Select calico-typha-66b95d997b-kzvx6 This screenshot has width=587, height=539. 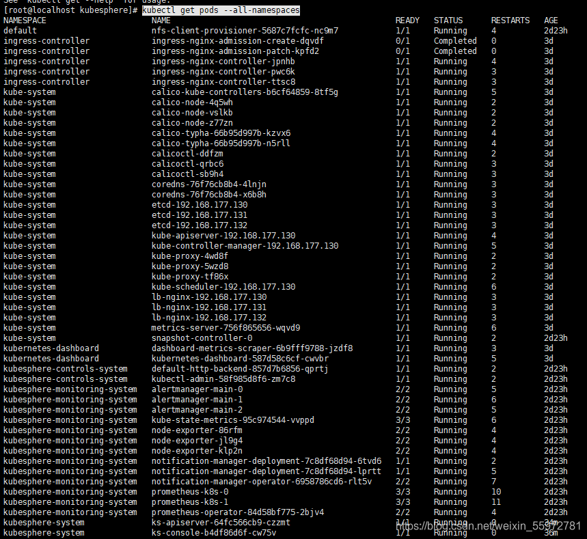tap(221, 133)
